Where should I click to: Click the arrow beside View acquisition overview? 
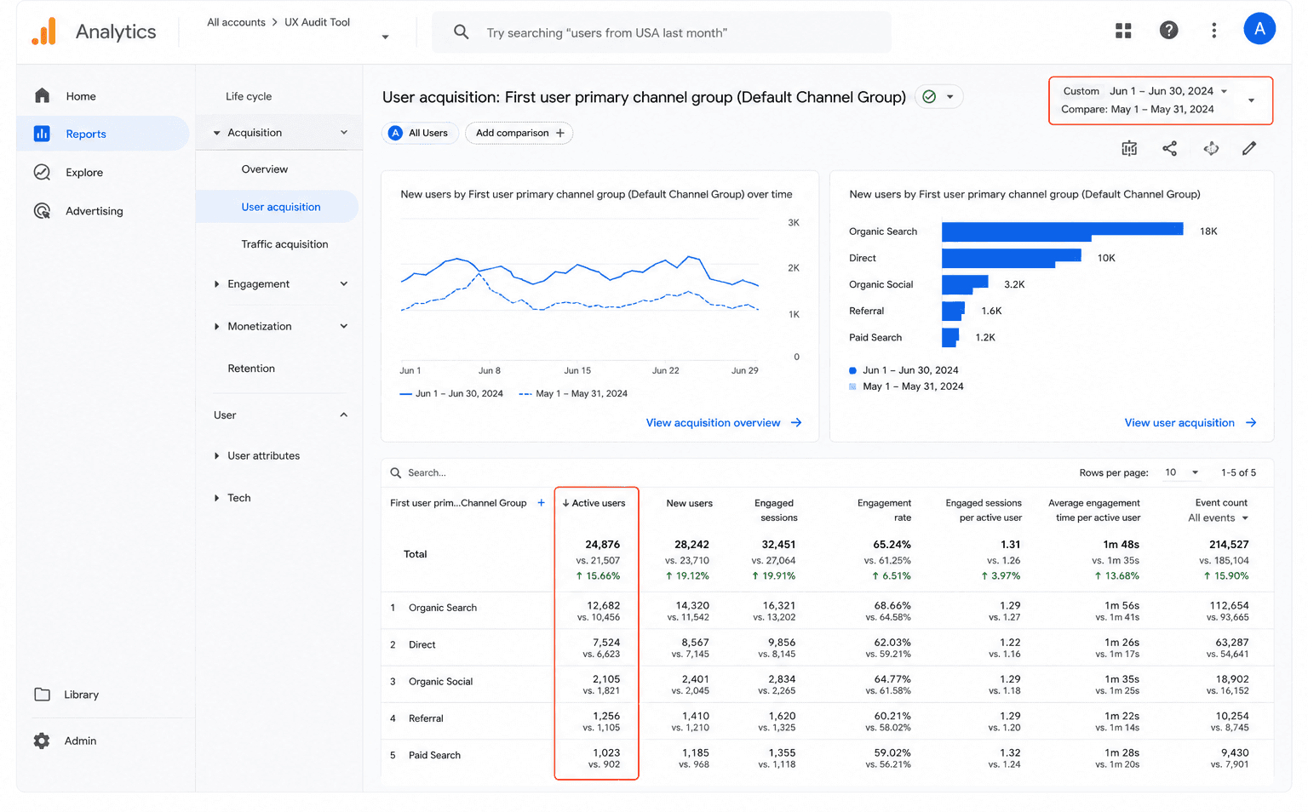796,423
